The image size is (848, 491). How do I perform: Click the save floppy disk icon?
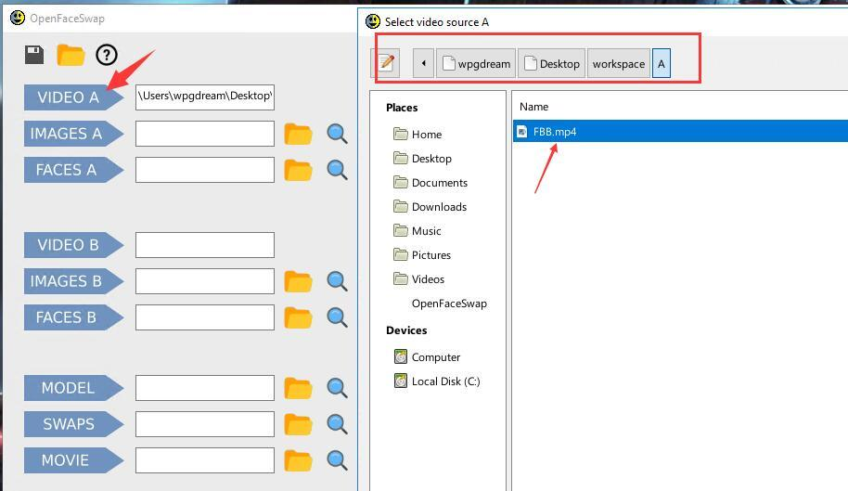coord(34,55)
